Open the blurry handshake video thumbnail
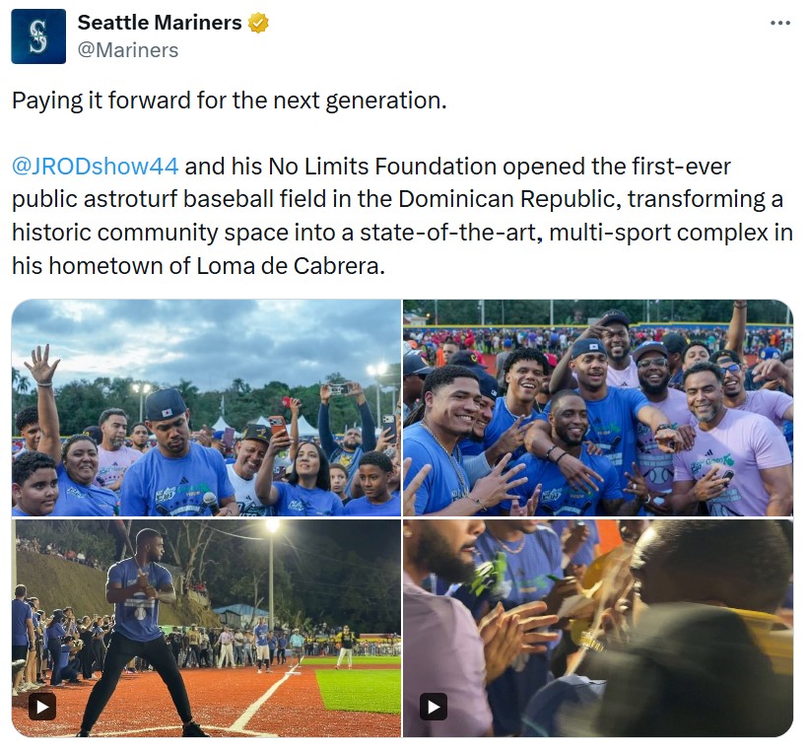The image size is (808, 750). pos(598,628)
